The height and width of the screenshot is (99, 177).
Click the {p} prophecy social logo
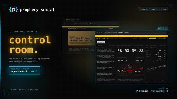[x=32, y=10]
